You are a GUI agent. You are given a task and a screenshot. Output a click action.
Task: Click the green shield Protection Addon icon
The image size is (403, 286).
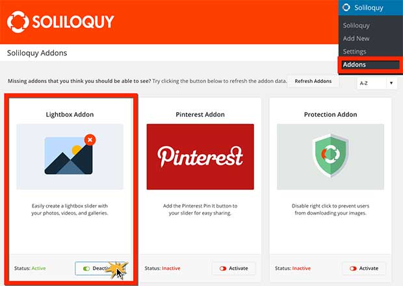pyautogui.click(x=330, y=156)
